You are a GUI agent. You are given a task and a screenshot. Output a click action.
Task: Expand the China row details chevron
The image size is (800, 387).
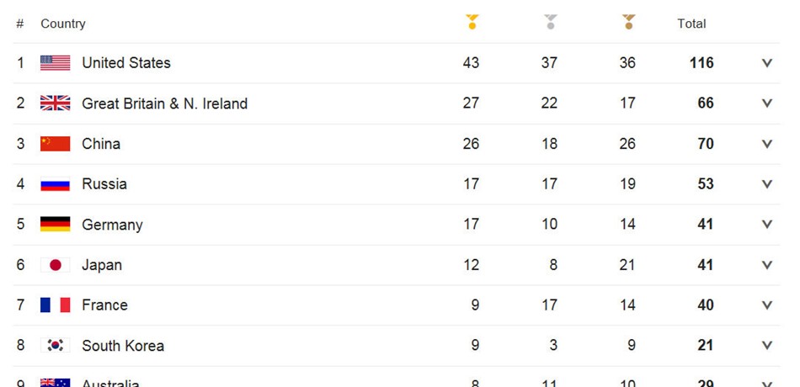coord(767,144)
